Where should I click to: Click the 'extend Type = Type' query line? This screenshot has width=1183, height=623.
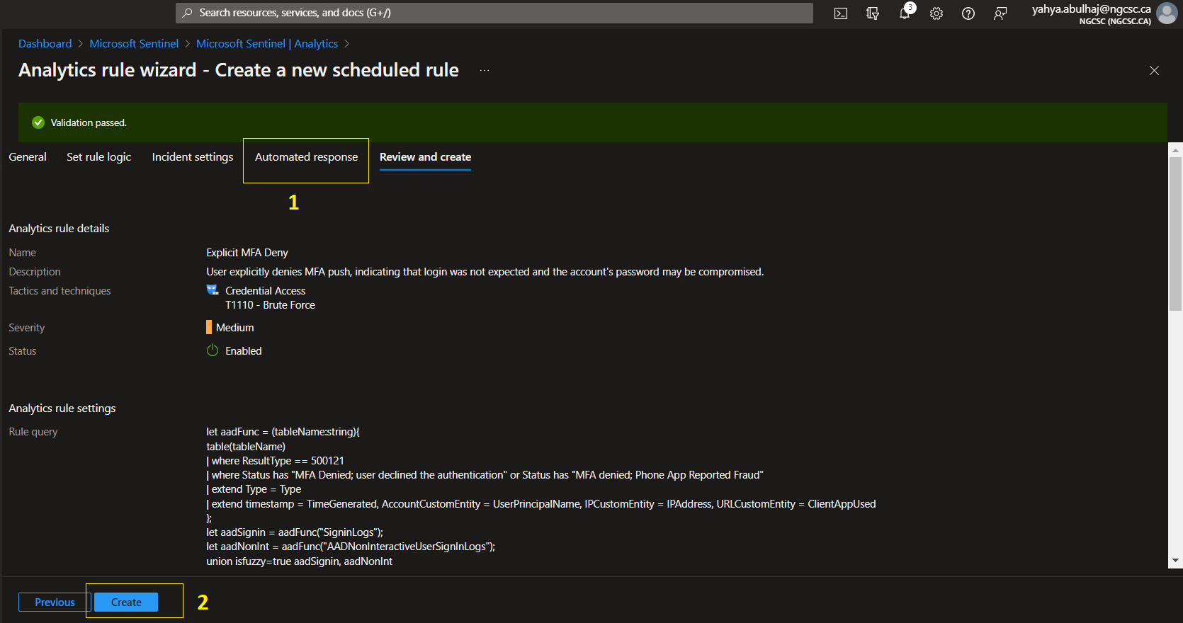tap(254, 489)
